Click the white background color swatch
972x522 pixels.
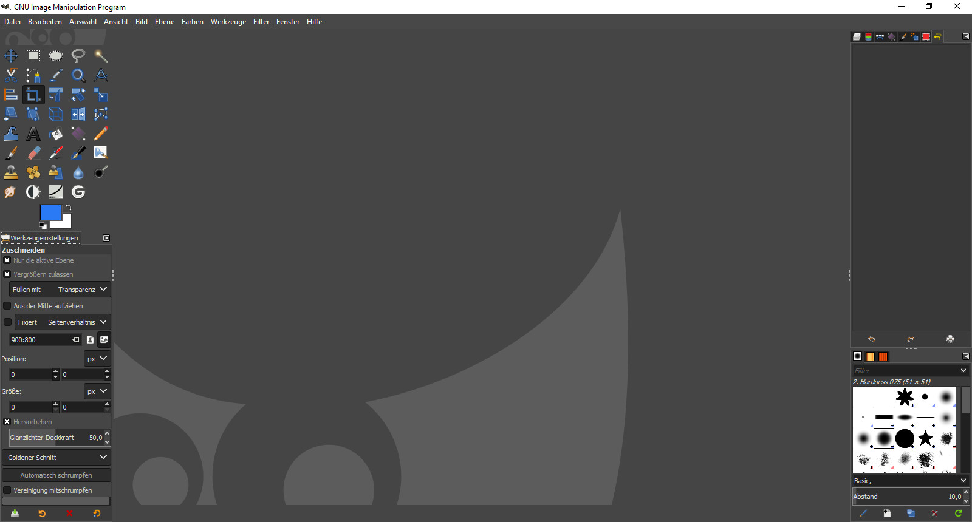pos(65,223)
